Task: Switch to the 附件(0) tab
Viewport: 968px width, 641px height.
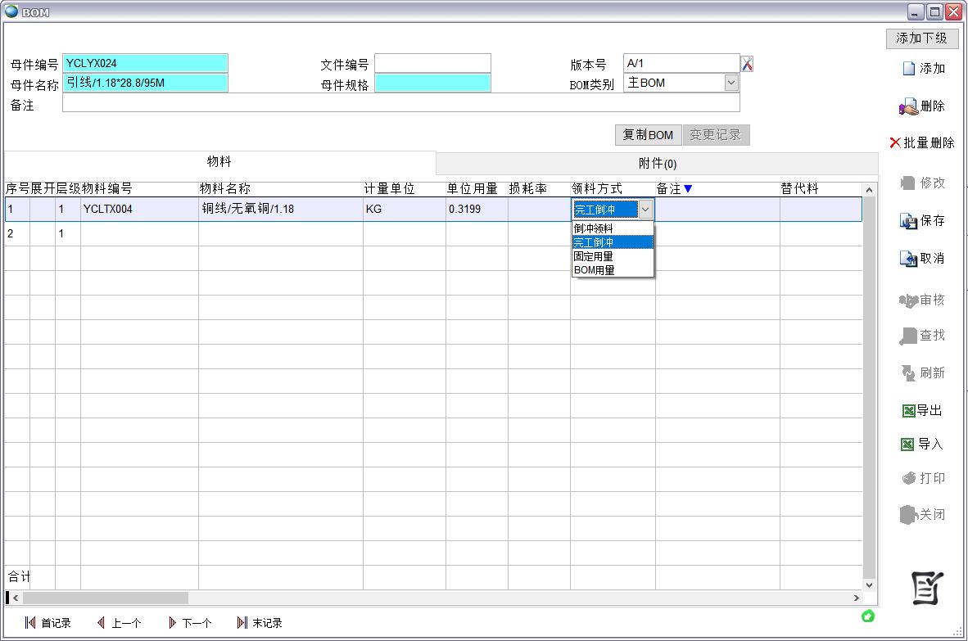Action: tap(657, 164)
